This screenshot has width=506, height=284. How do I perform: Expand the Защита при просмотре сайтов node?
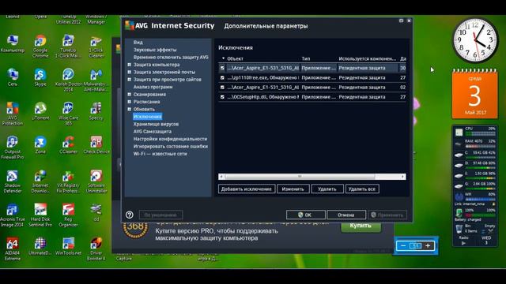pos(129,80)
